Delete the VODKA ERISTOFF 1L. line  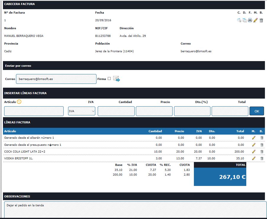262,158
